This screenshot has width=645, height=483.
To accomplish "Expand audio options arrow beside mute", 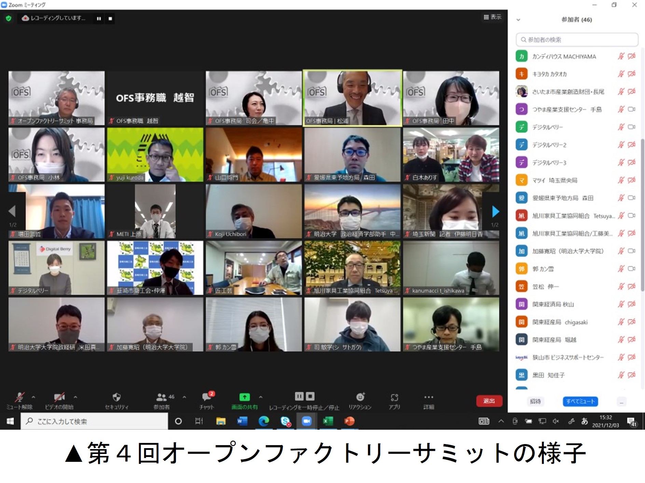I will 33,397.
